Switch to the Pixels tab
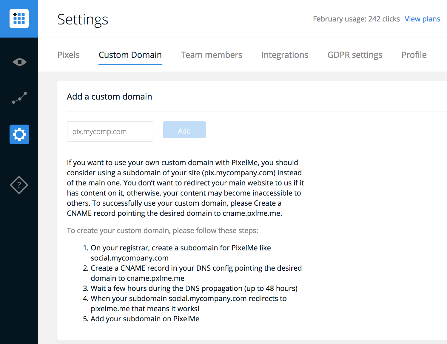The height and width of the screenshot is (344, 447). point(68,55)
